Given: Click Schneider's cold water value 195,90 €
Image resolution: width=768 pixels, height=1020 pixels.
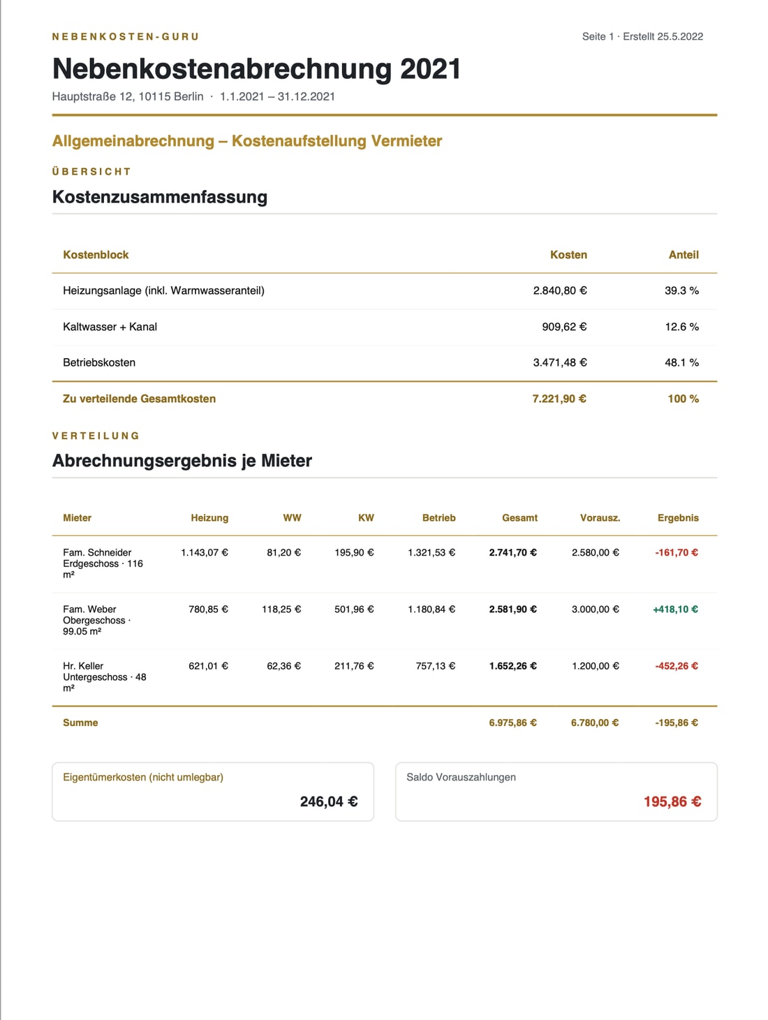Looking at the screenshot, I should tap(354, 552).
